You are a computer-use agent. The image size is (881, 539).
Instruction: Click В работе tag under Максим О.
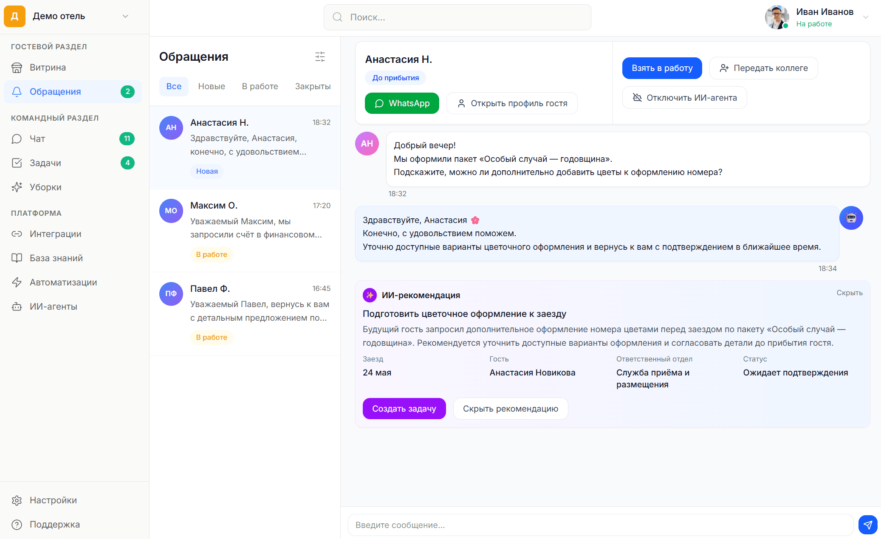click(x=212, y=255)
